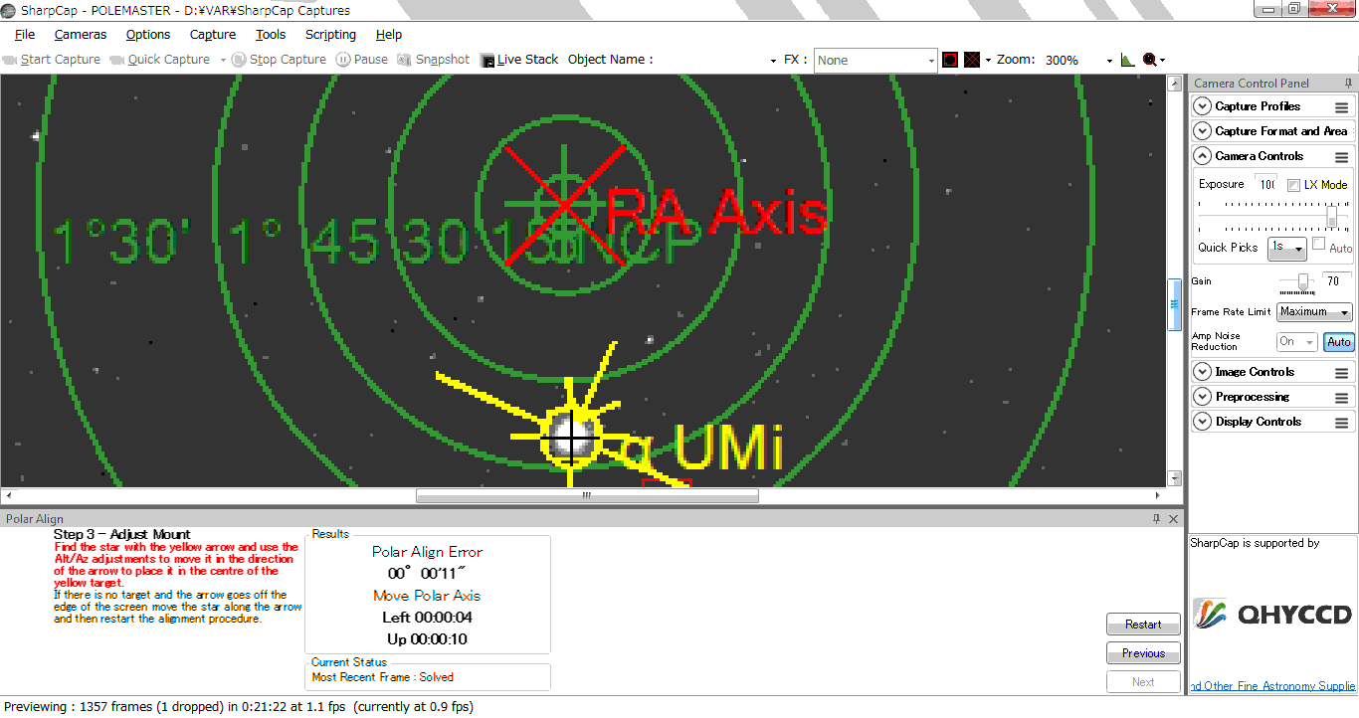Click the red circle reticule icon
This screenshot has height=718, width=1359.
pos(950,60)
